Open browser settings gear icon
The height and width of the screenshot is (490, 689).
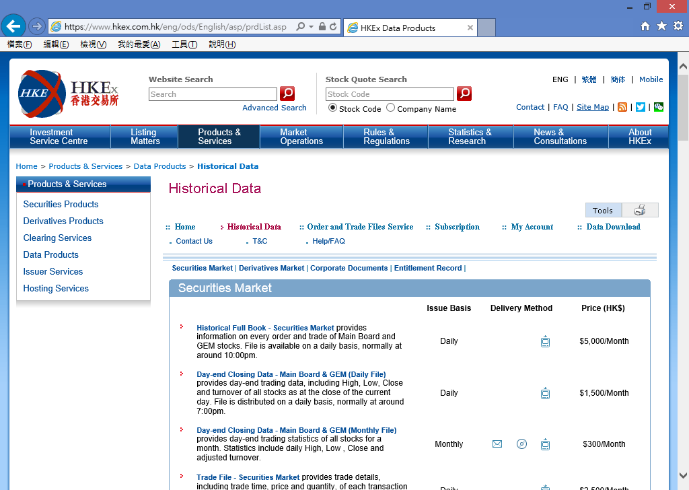pos(678,26)
